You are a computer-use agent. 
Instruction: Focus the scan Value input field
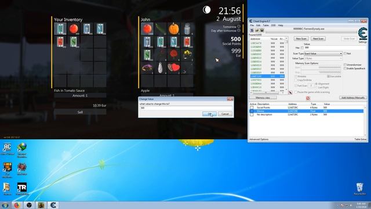[x=335, y=48]
